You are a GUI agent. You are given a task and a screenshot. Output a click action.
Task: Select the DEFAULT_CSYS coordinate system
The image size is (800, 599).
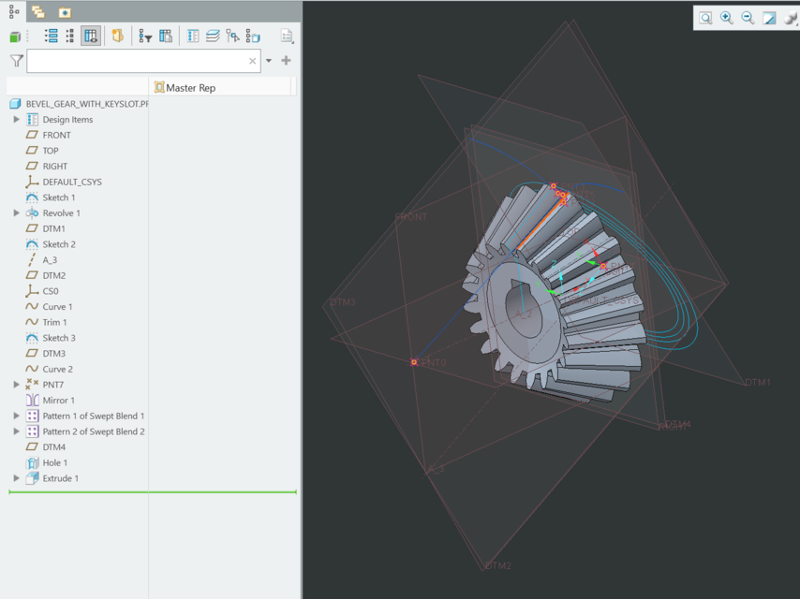(x=72, y=182)
